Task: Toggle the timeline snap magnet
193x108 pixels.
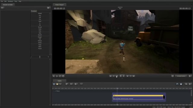Action: [x=177, y=84]
